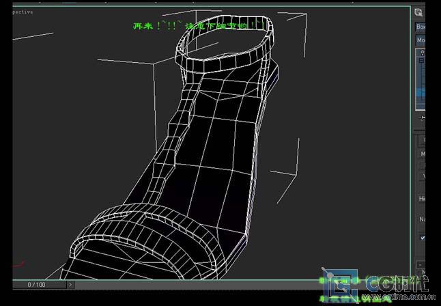This screenshot has height=306, width=441.
Task: Uncheck the ticked checkbox in the command panel
Action: tap(423, 238)
